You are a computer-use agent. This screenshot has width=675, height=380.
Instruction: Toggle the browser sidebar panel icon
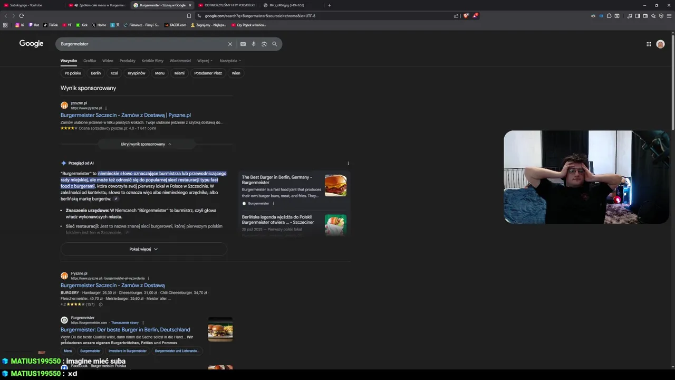tap(638, 16)
